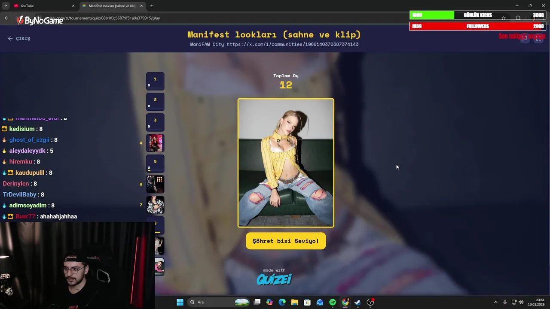550x309 pixels.
Task: Select rank slot 3 in the list
Action: [155, 122]
